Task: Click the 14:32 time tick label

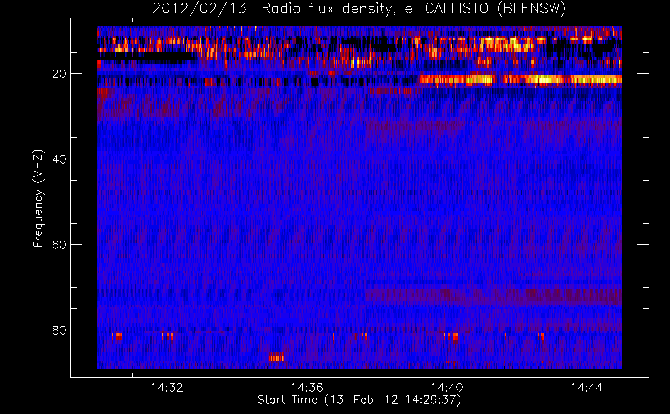Action: [x=167, y=388]
